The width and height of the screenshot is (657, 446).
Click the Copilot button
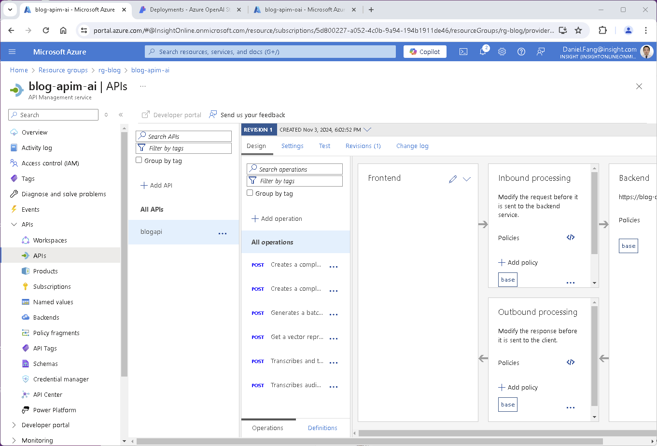[425, 52]
